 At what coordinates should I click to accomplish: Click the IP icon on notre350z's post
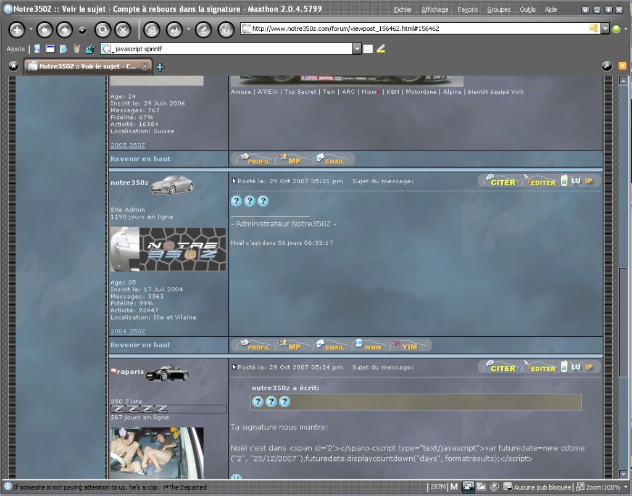(589, 180)
